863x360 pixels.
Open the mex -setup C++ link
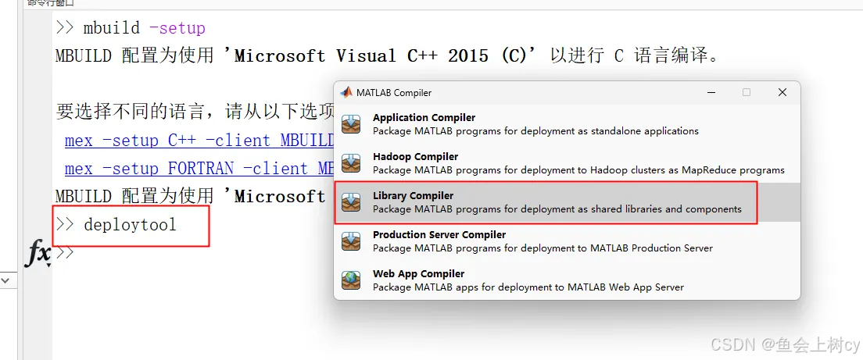click(x=199, y=140)
